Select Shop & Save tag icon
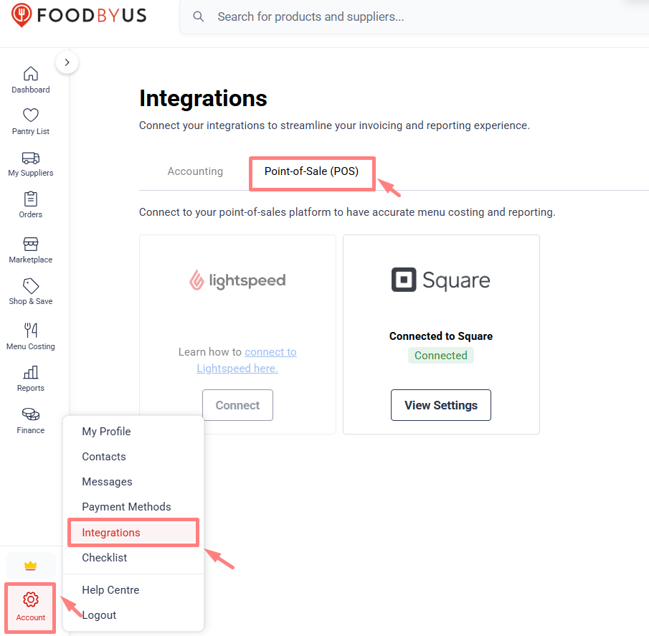Viewport: 649px width, 636px height. point(31,286)
